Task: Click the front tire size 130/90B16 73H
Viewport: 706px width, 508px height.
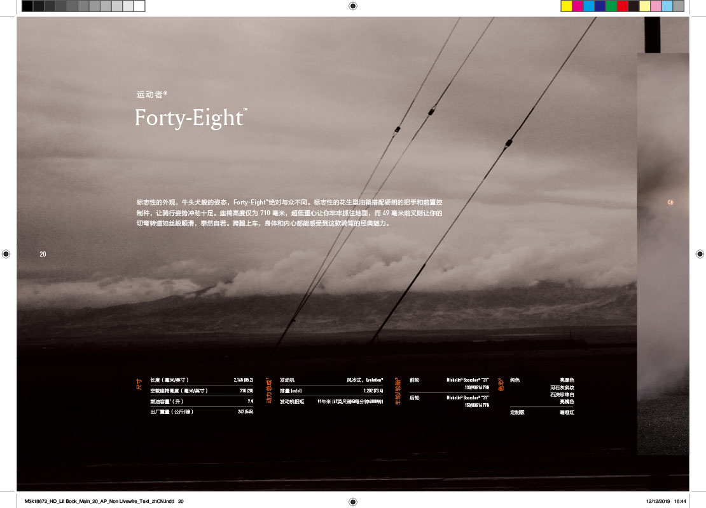Action: (477, 387)
